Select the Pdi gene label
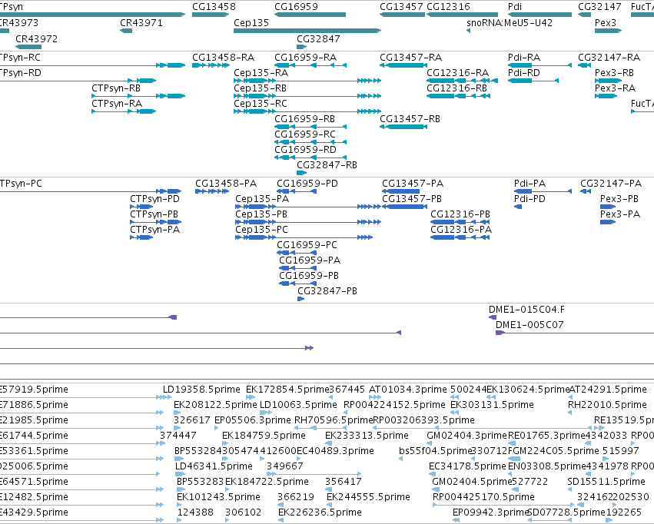The width and height of the screenshot is (654, 524). pyautogui.click(x=515, y=7)
